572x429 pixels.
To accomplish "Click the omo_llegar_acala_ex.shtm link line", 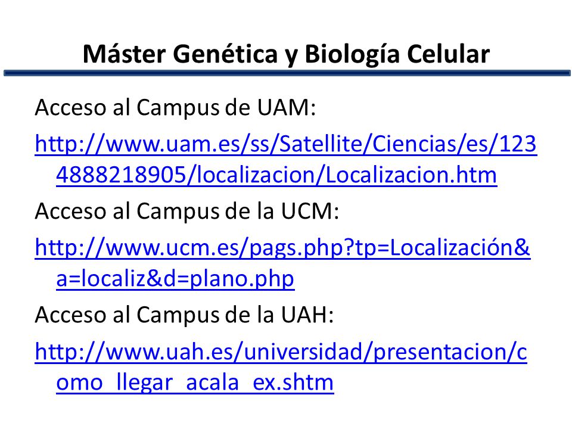I will tap(195, 383).
